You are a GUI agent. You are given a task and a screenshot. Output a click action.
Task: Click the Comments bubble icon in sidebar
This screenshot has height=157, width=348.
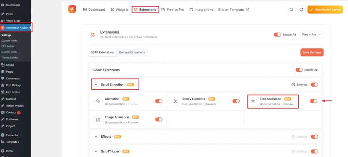tap(3, 78)
